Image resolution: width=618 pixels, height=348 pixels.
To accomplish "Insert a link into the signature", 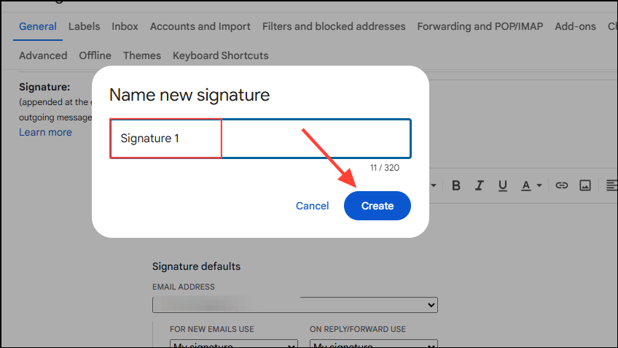I will point(561,185).
